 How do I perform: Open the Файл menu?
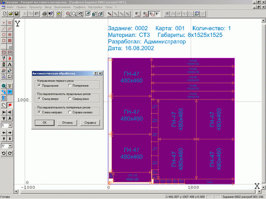pyautogui.click(x=10, y=7)
